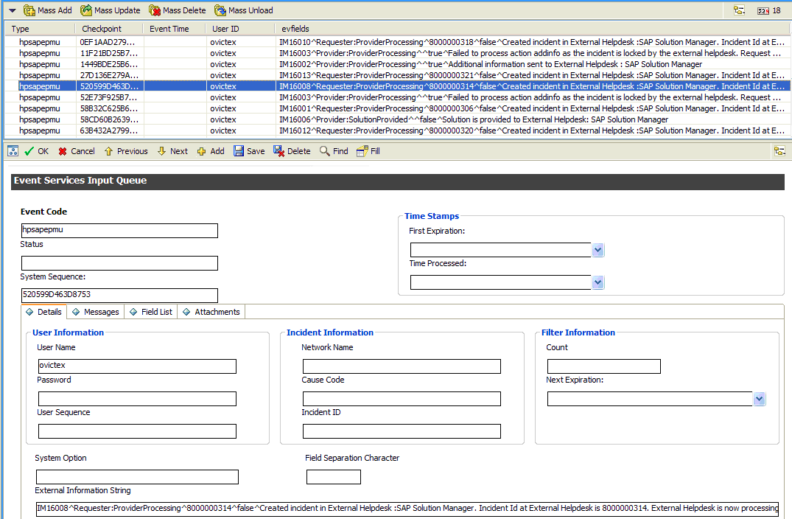Go to the Next record

coord(172,151)
